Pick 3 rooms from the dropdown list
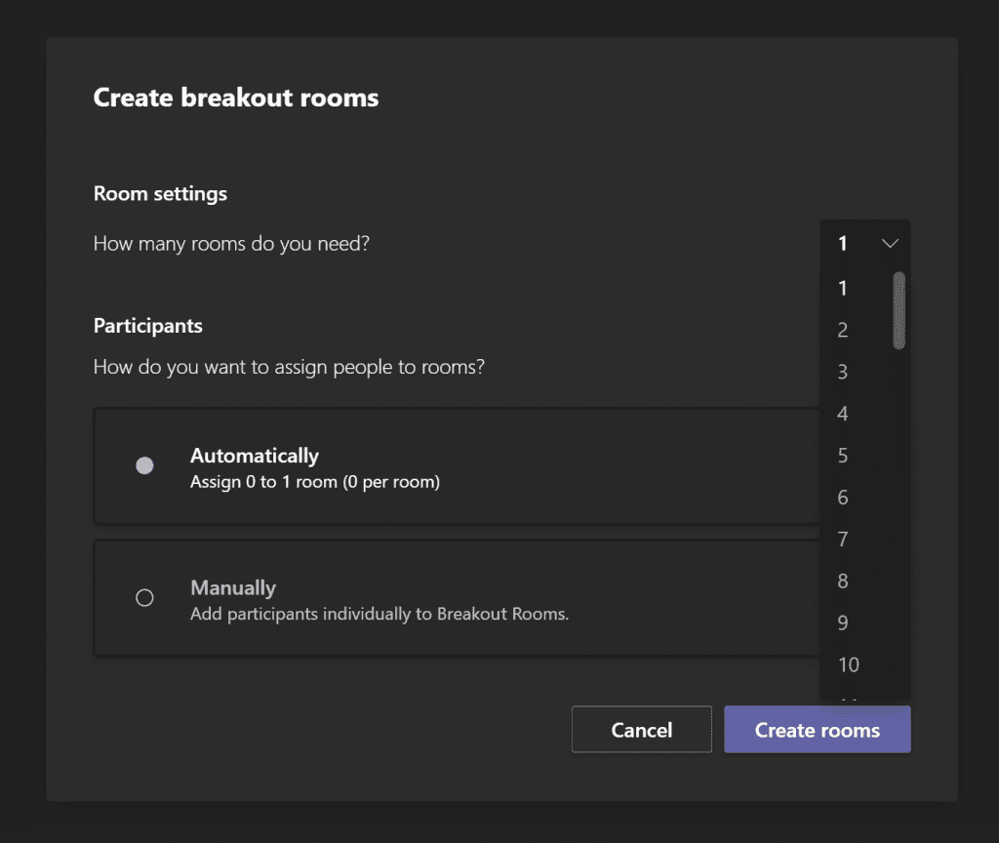Viewport: 999px width, 843px height. 844,372
